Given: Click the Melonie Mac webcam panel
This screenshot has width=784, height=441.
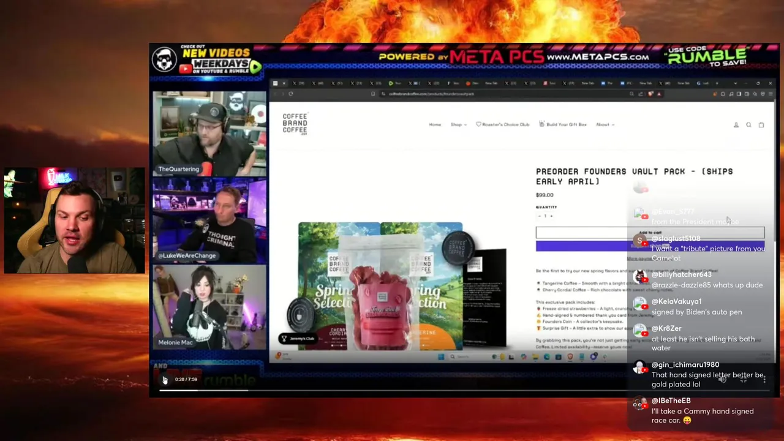Looking at the screenshot, I should (x=209, y=307).
